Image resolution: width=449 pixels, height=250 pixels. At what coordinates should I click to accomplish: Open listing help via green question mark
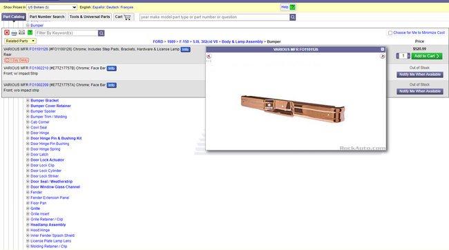(x=30, y=32)
